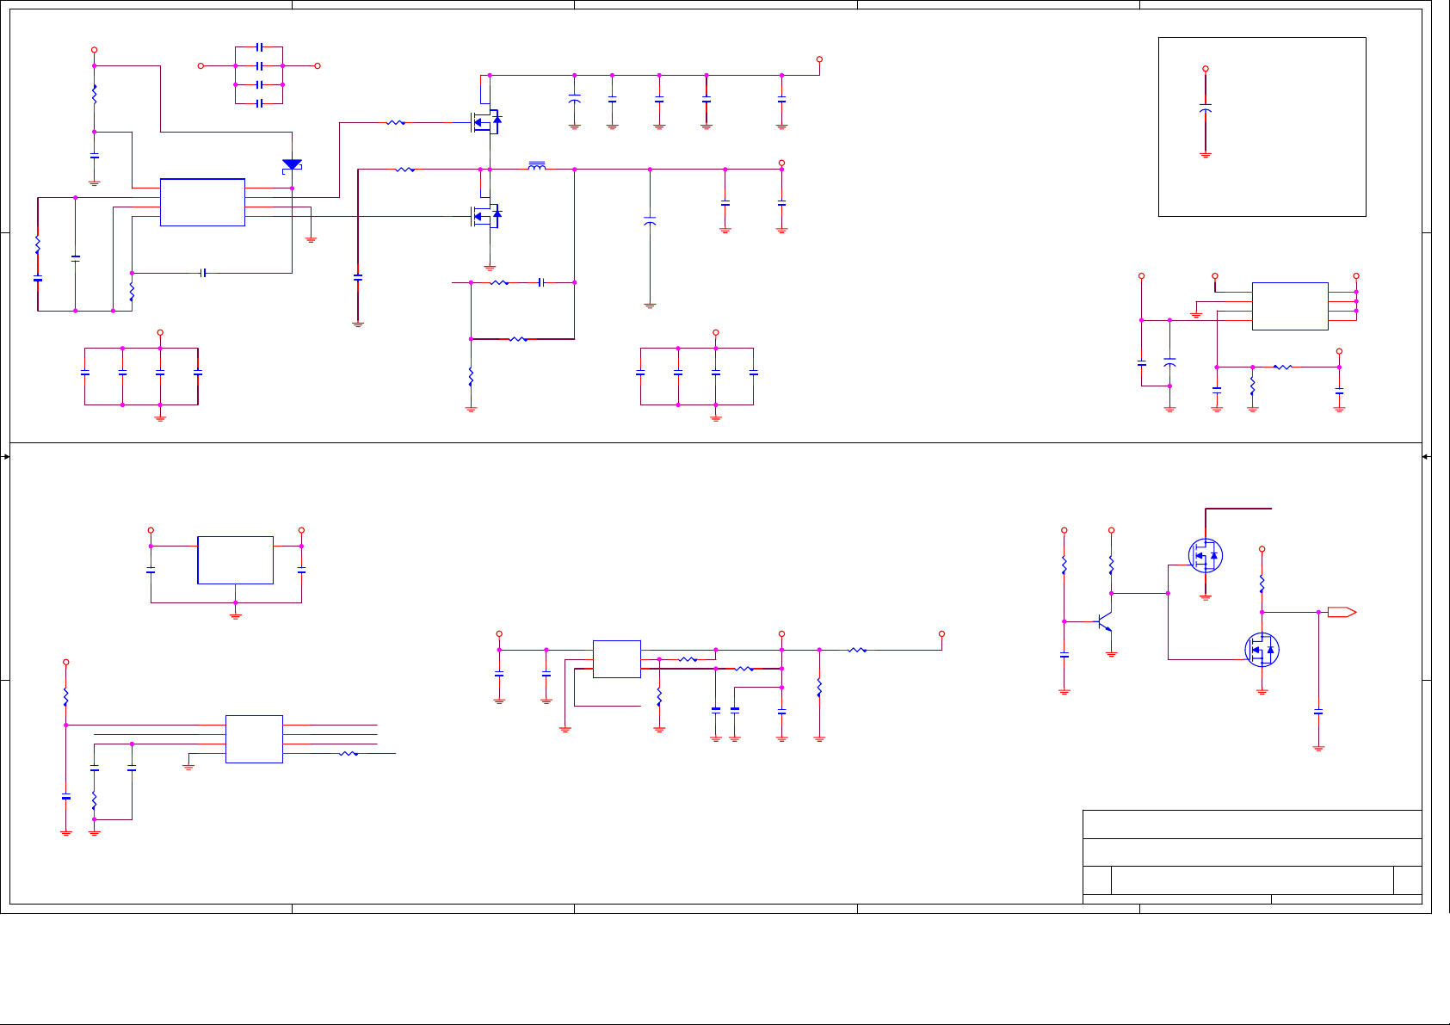Select the ground symbol beneath the three-terminal regulator
1450x1025 pixels.
(x=236, y=615)
